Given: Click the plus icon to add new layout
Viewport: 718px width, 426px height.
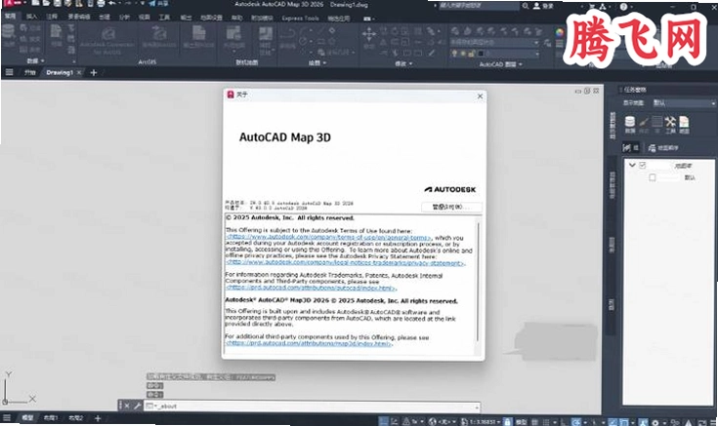Looking at the screenshot, I should 98,418.
